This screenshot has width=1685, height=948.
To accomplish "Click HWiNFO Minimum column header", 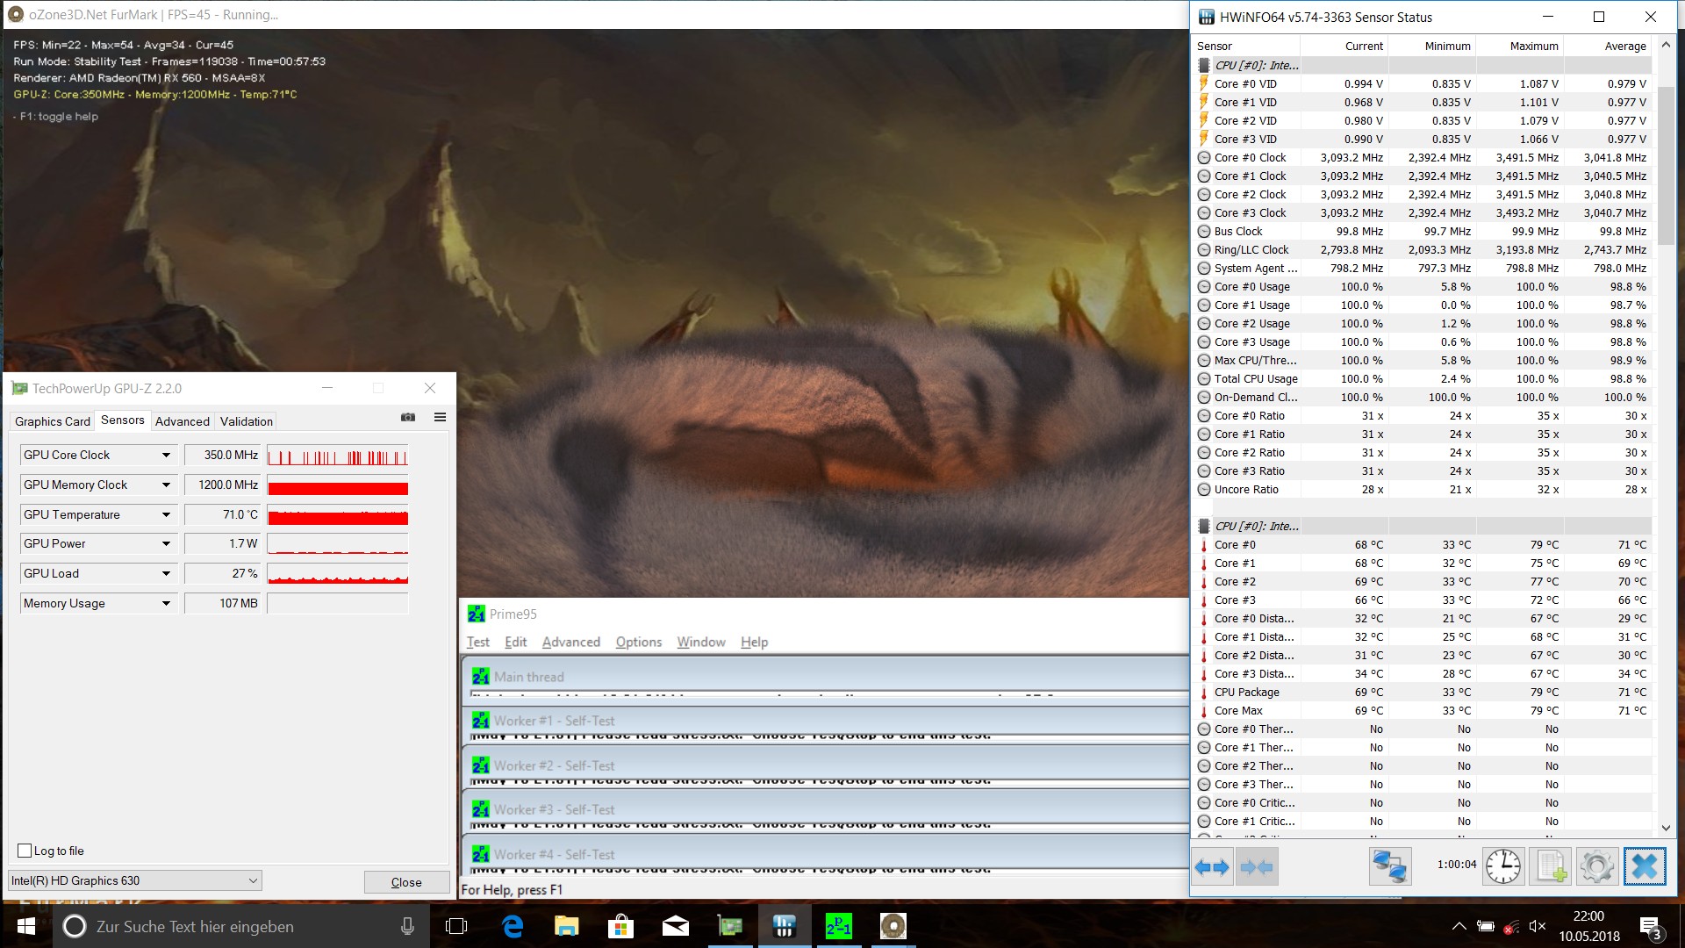I will [1432, 46].
